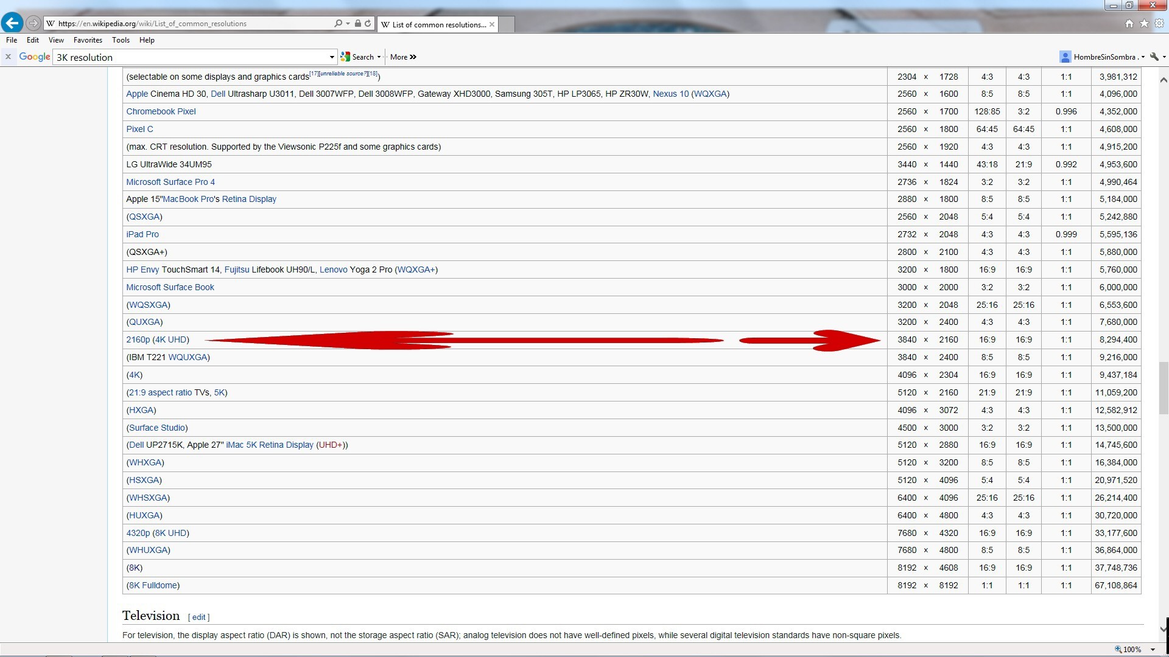The image size is (1169, 657).
Task: Open the Microsoft Surface Book link
Action: (x=170, y=287)
